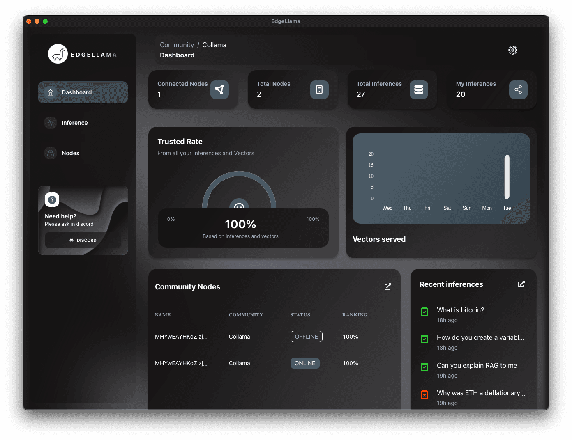
Task: Open Recent inferences external link icon
Action: coord(521,284)
